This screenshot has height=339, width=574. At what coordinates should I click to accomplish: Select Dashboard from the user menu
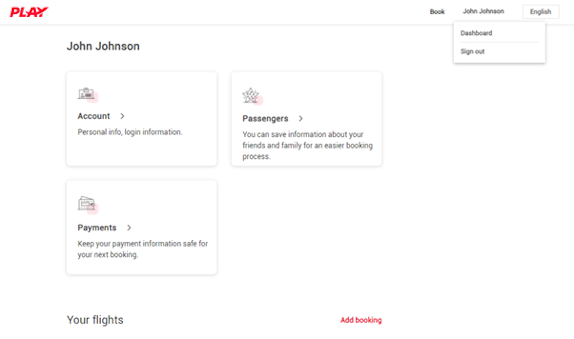coord(476,33)
